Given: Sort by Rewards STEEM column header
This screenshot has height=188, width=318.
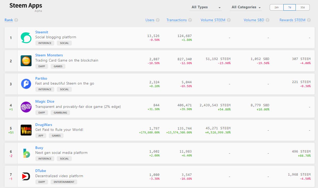Looking at the screenshot, I should 292,20.
